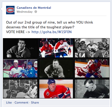Image resolution: width=112 pixels, height=107 pixels.
Task: Open the photo with blue Nordiques player
Action: tap(20, 69)
